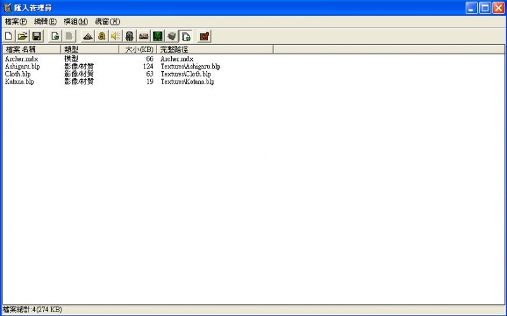Click the 影像/材質 type cell of Cloth.blp
507x316 pixels.
pos(79,74)
